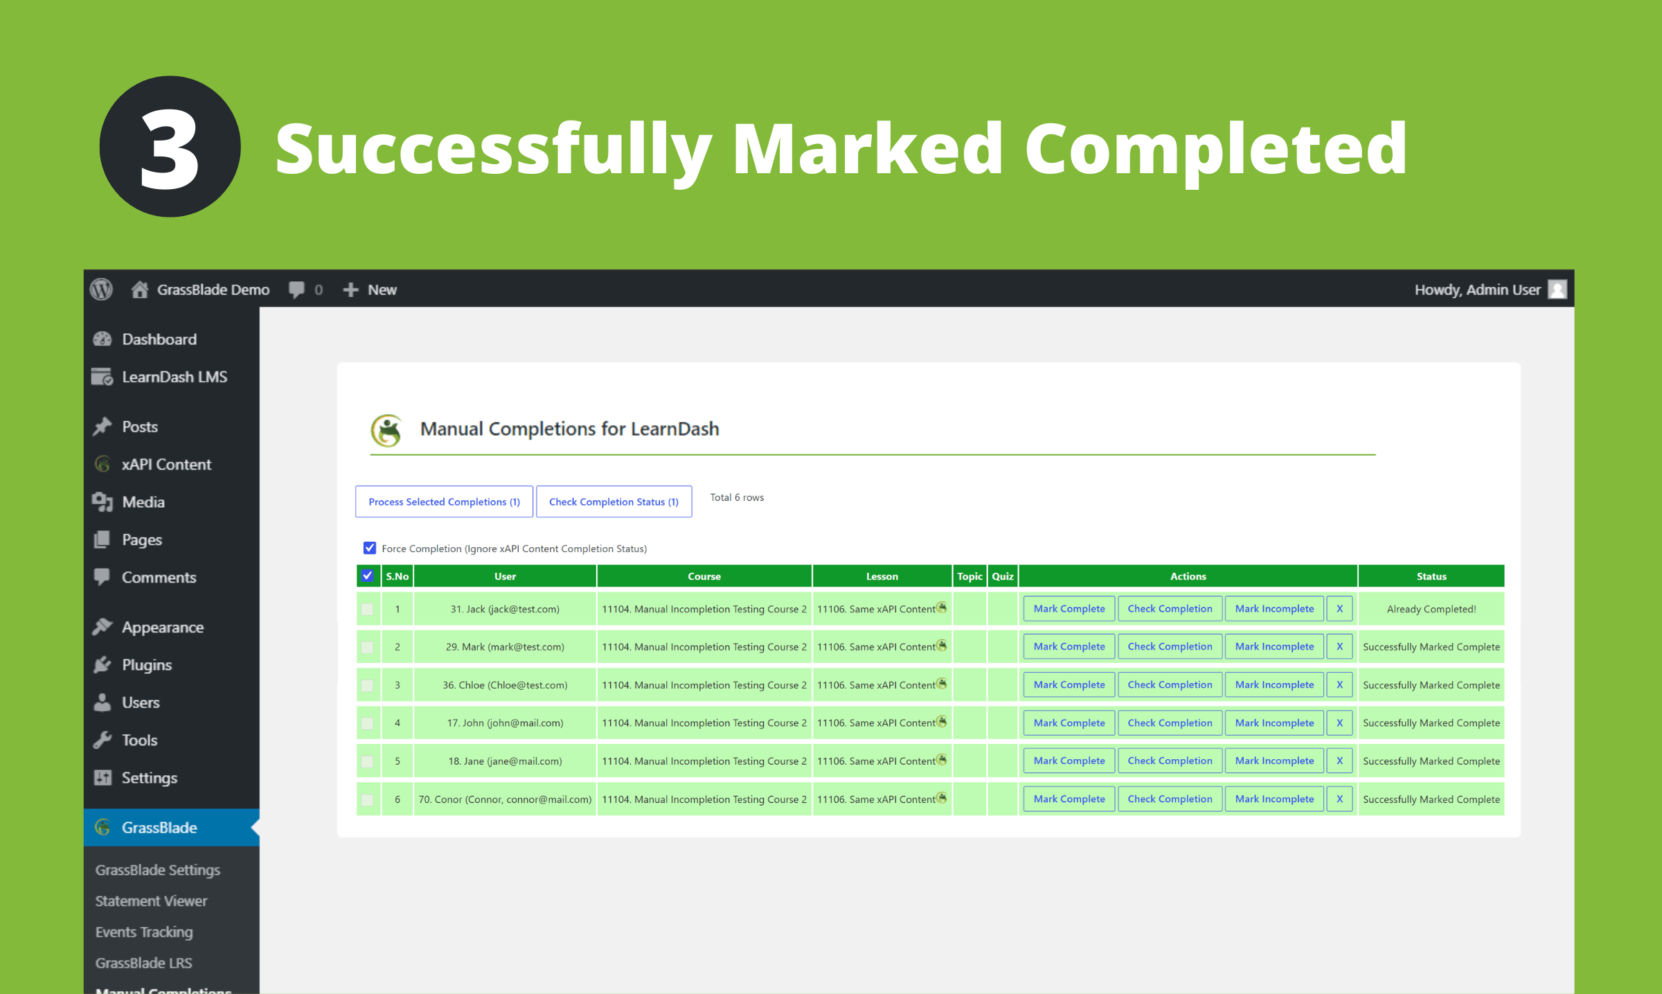
Task: Check the row 4 John checkbox
Action: (x=368, y=723)
